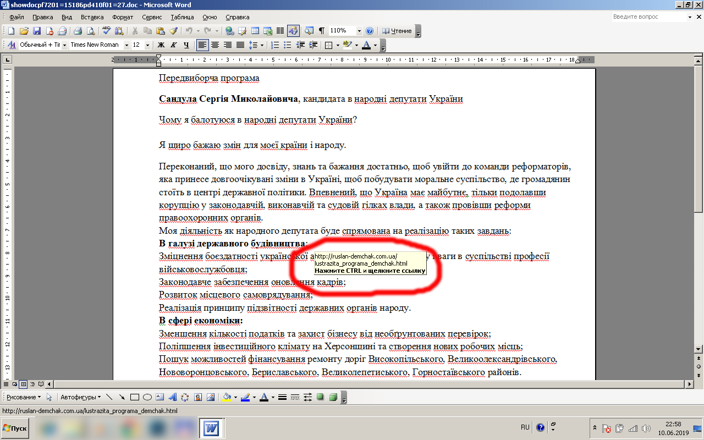Open the font size 12 dropdown
Viewport: 704px width, 440px height.
(148, 45)
